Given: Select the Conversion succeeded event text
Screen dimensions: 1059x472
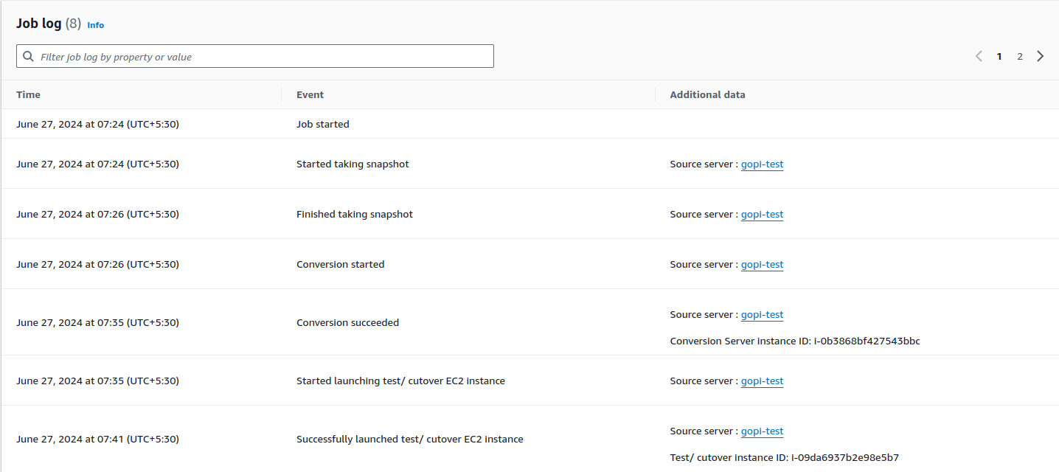Looking at the screenshot, I should pyautogui.click(x=347, y=323).
